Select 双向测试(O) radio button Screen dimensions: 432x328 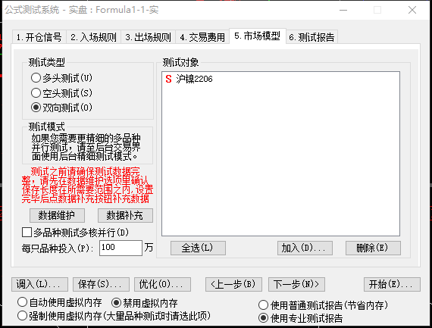61,108
